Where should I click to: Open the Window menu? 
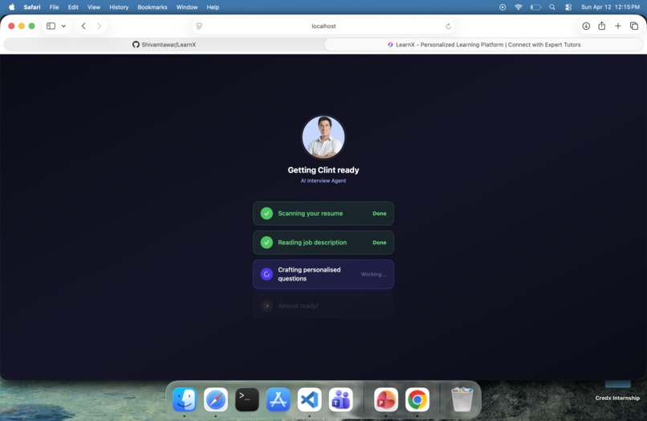tap(187, 7)
